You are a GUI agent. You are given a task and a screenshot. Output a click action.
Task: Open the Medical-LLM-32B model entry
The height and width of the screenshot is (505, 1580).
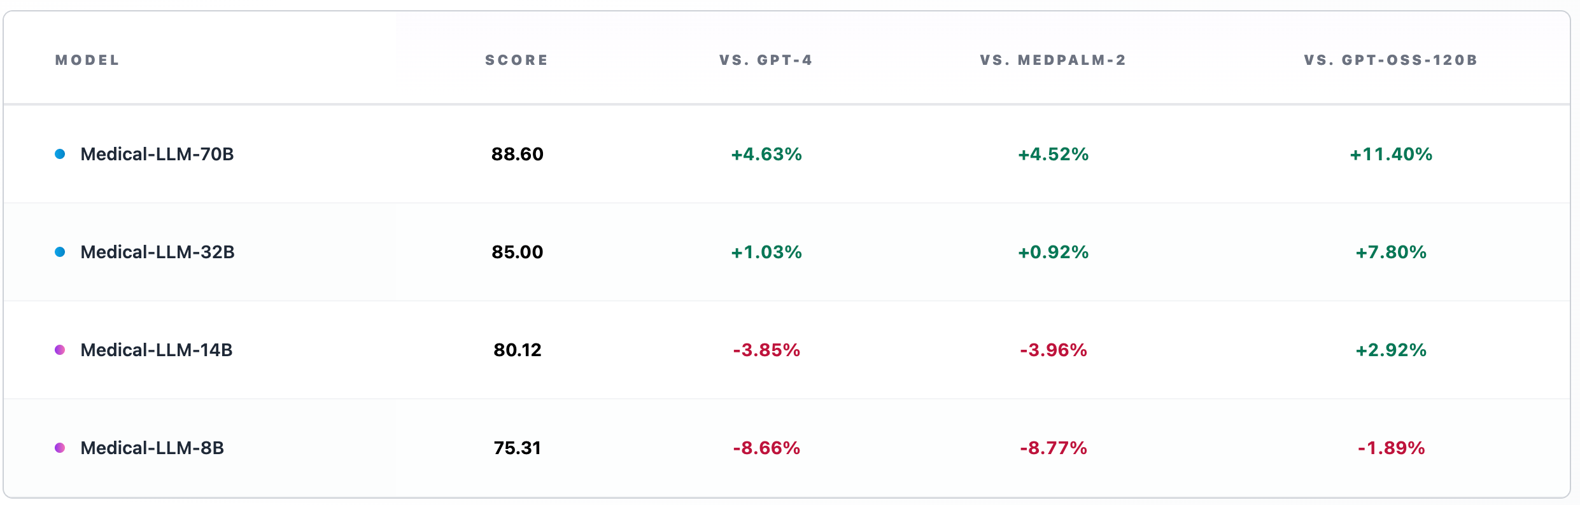pyautogui.click(x=157, y=252)
